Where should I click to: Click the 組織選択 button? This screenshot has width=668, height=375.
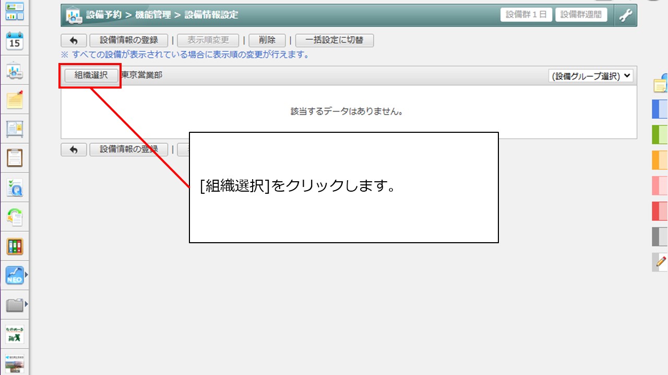(x=90, y=75)
